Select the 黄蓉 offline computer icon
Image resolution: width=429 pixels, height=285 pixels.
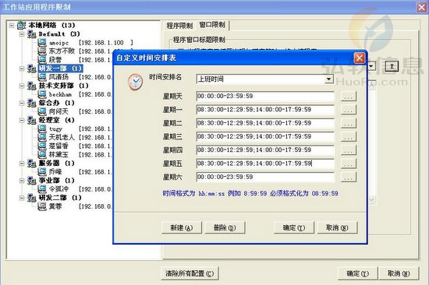pyautogui.click(x=42, y=206)
